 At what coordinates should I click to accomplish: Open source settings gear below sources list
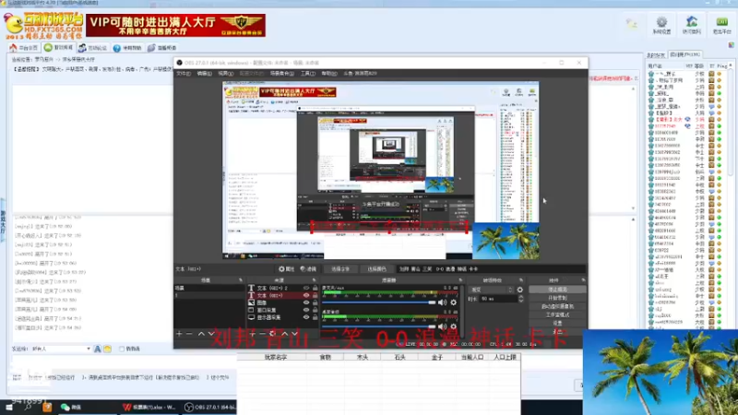(x=272, y=334)
